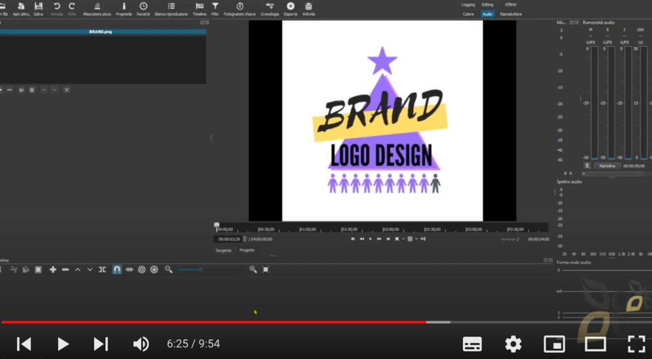Click the 01:00:00 mark on player ruler
This screenshot has width=652, height=359.
(308, 229)
